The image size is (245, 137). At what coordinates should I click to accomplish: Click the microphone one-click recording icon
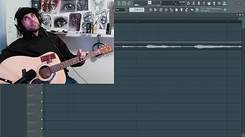[199, 3]
